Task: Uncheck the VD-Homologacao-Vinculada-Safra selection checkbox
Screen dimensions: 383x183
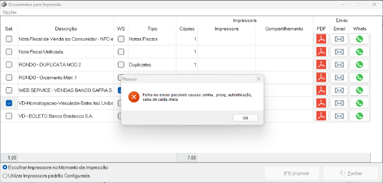Action: 9,103
